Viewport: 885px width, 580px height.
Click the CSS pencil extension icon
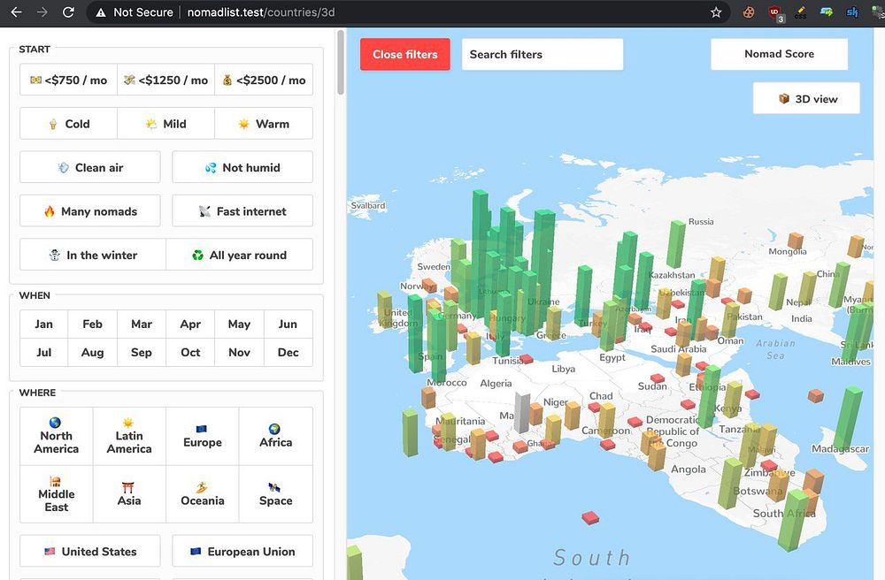[x=800, y=11]
